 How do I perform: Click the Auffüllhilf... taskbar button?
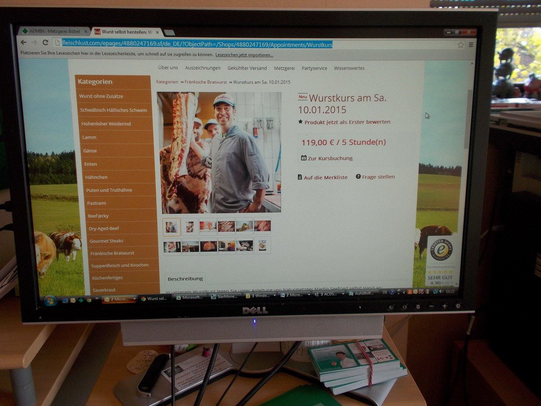coord(362,293)
